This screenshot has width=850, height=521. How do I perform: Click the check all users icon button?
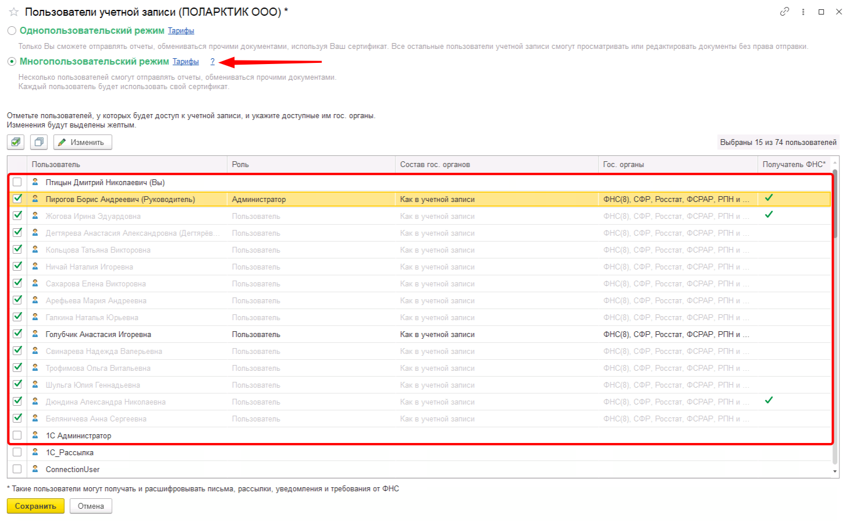click(x=16, y=142)
